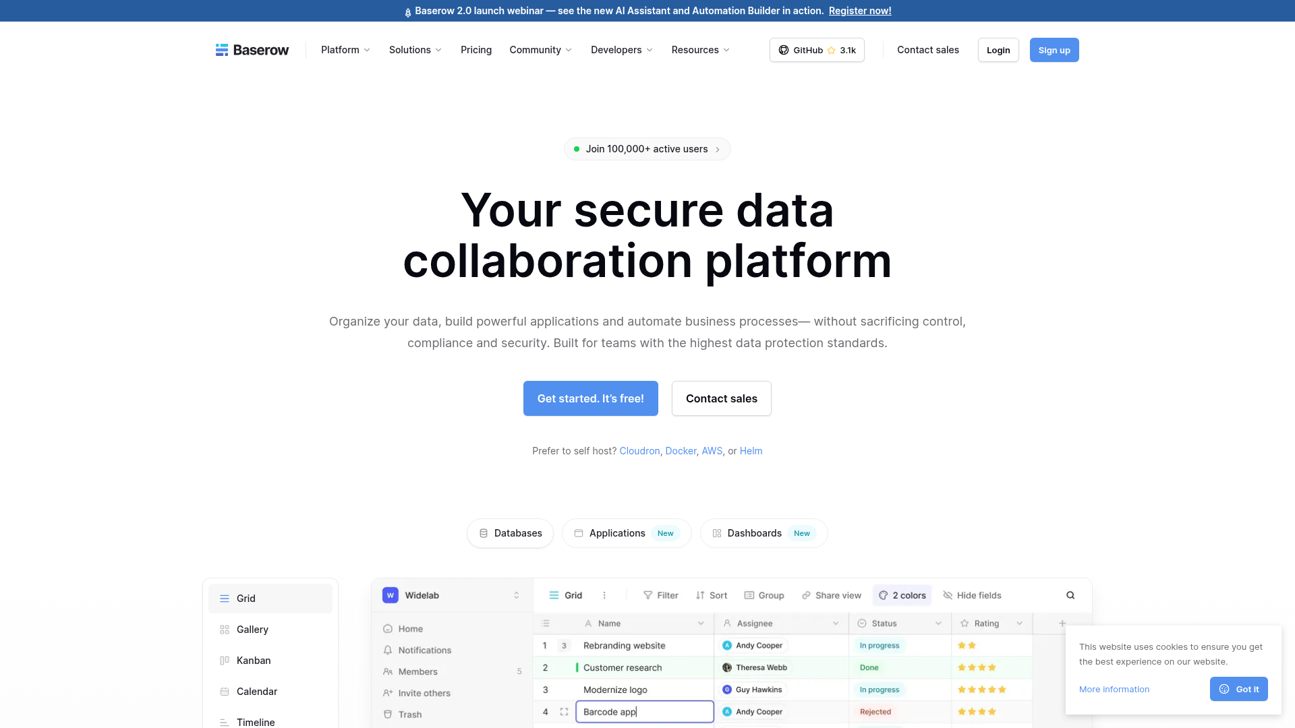1295x728 pixels.
Task: Open the Sort options
Action: coord(711,595)
